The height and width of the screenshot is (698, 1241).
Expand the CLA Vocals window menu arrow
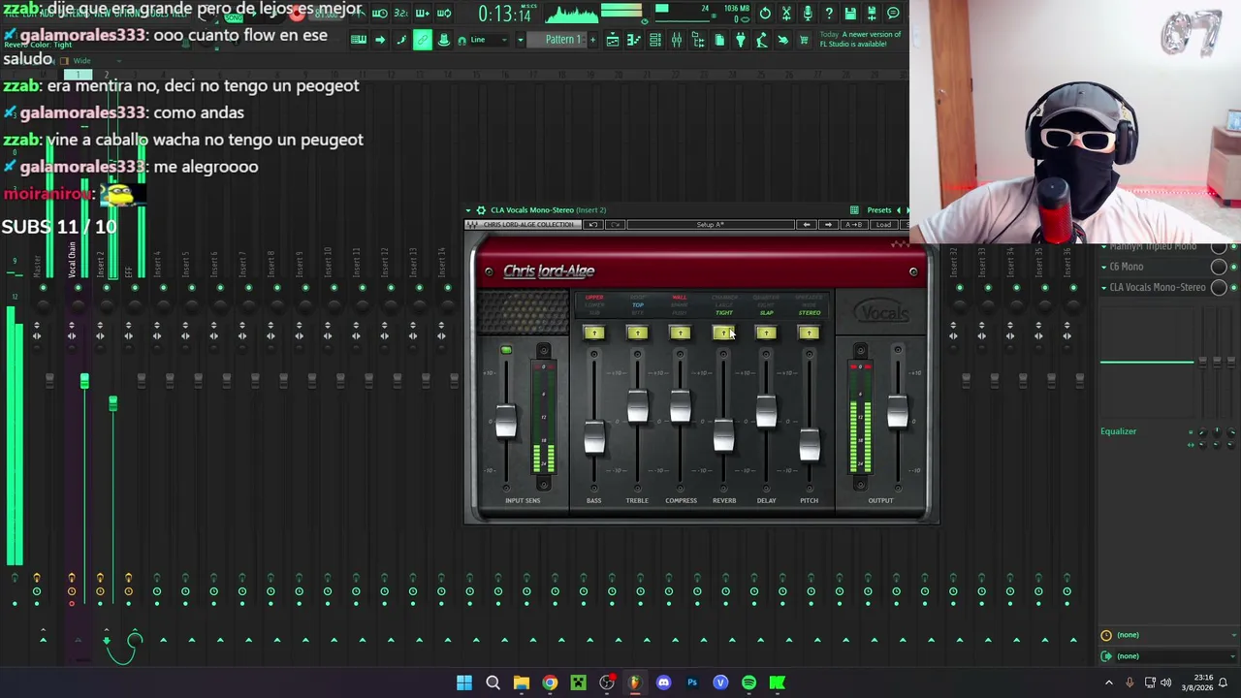(x=468, y=209)
